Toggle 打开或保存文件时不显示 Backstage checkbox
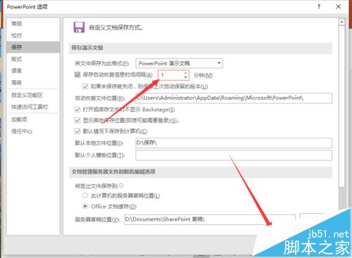Image resolution: width=352 pixels, height=258 pixels. [77, 110]
